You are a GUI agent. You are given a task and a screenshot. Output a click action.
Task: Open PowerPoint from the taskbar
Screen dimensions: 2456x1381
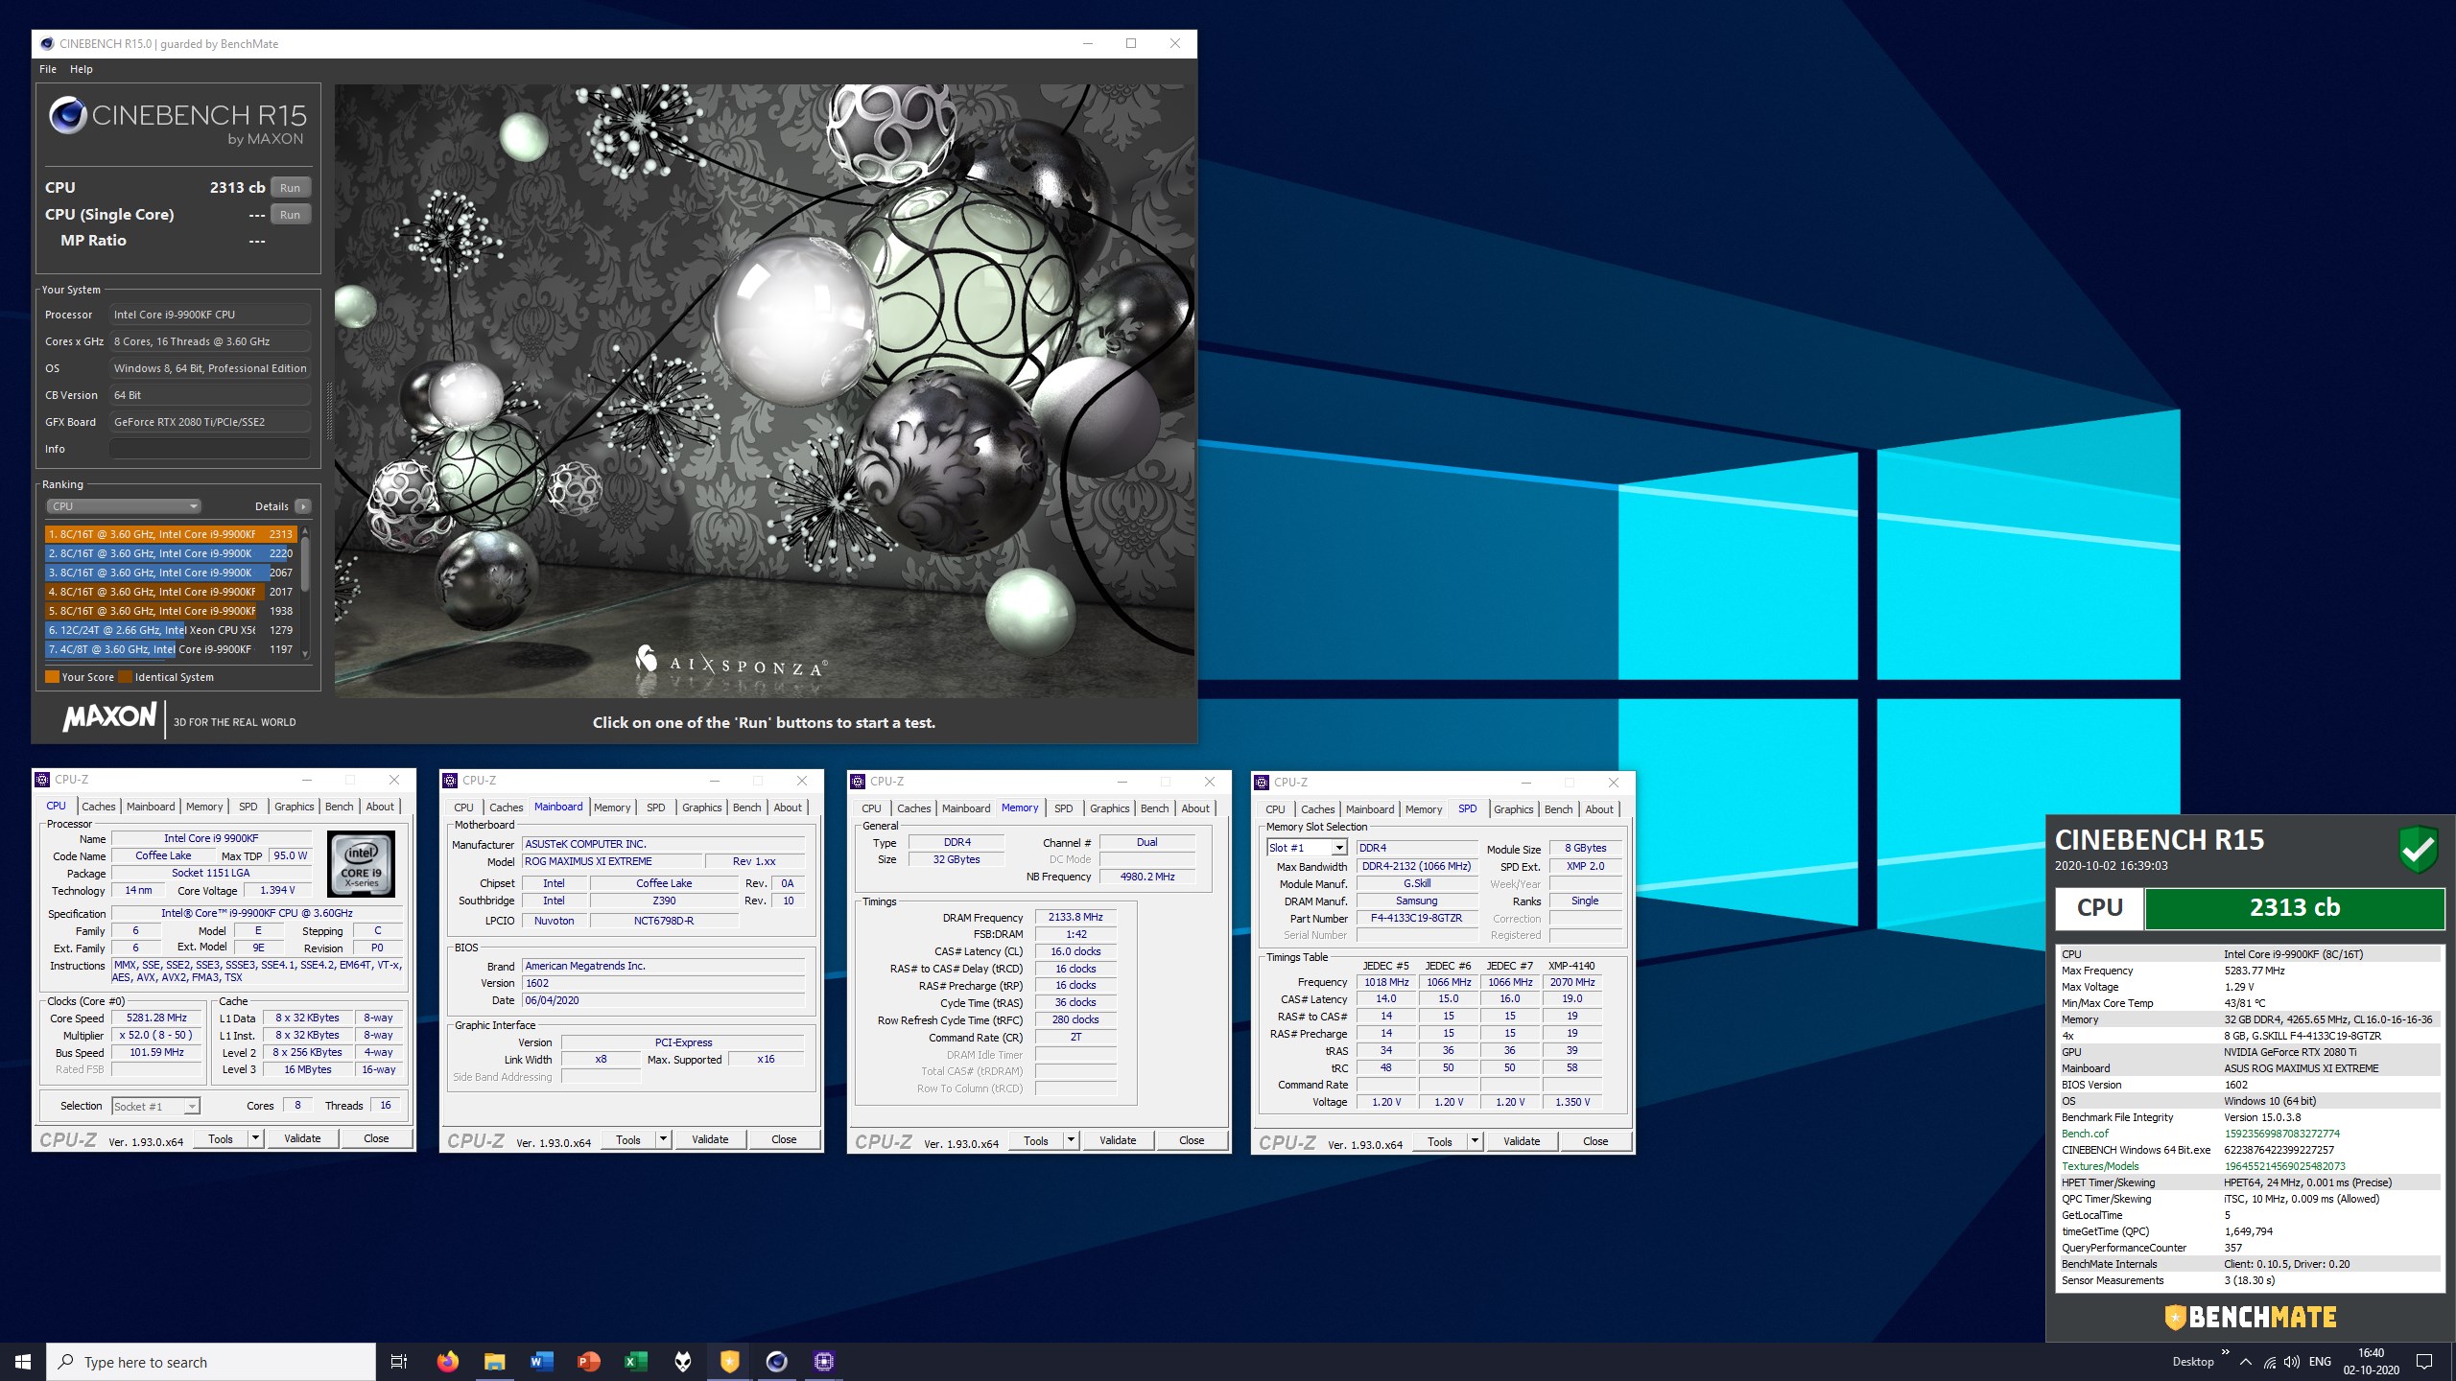[x=588, y=1362]
